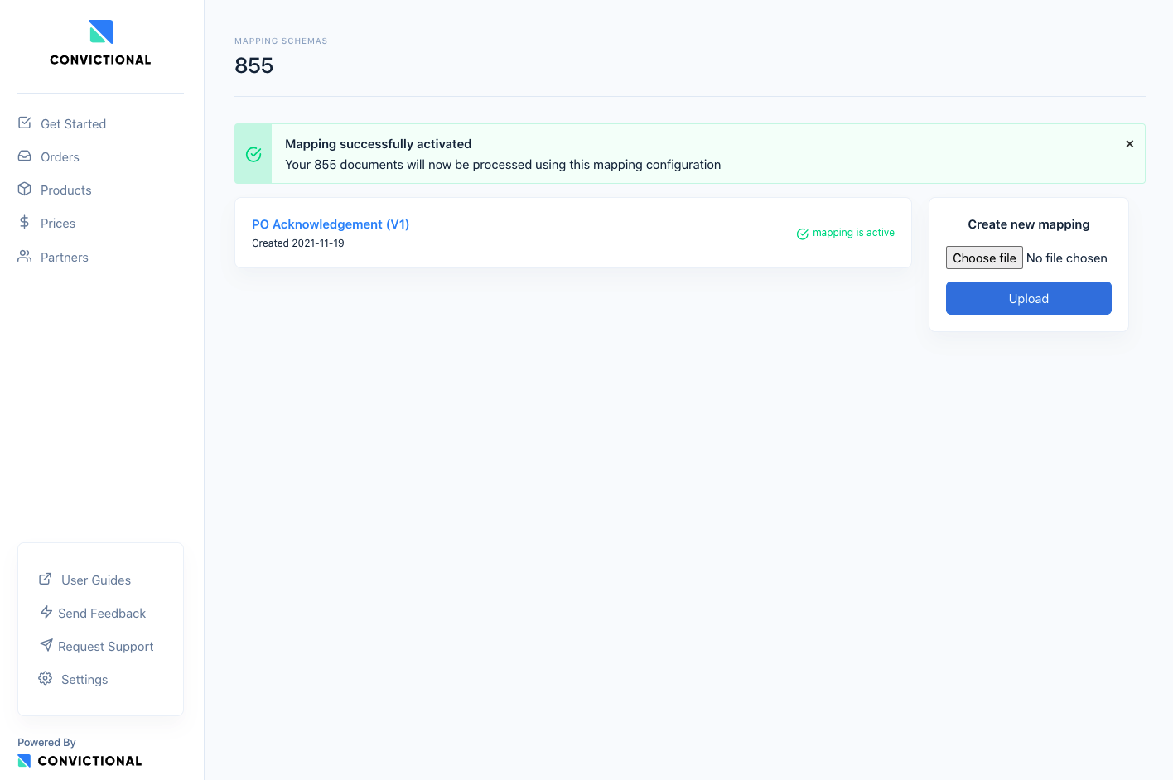
Task: Go to Orders in the sidebar
Action: click(x=60, y=156)
